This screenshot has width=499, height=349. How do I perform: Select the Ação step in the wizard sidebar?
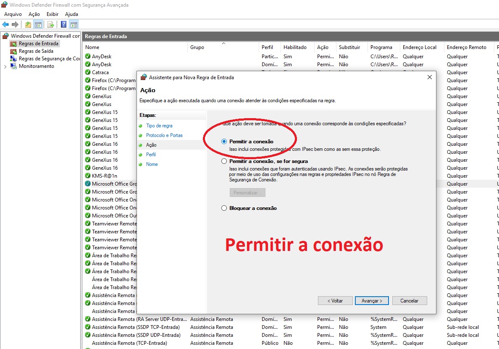151,145
